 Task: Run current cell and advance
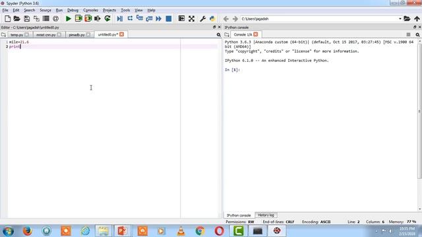point(88,18)
